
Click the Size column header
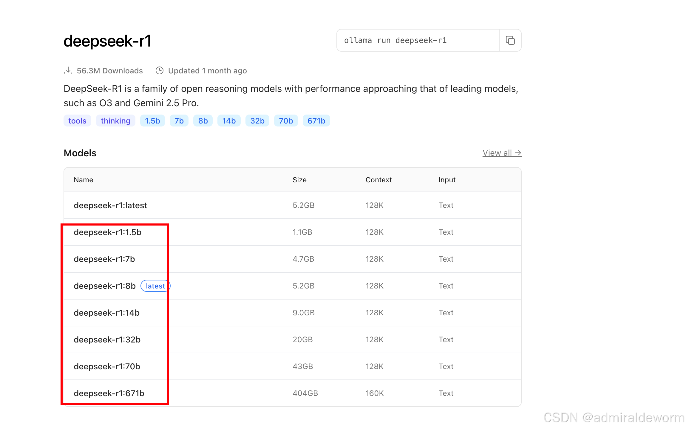299,180
